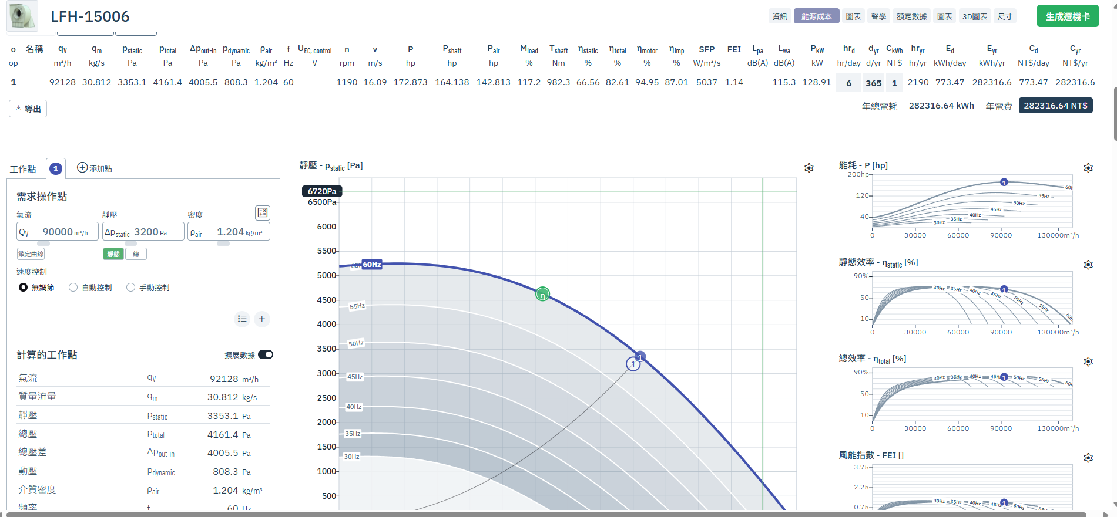Click the green 生成選機卡 button
This screenshot has height=517, width=1117.
tap(1068, 16)
